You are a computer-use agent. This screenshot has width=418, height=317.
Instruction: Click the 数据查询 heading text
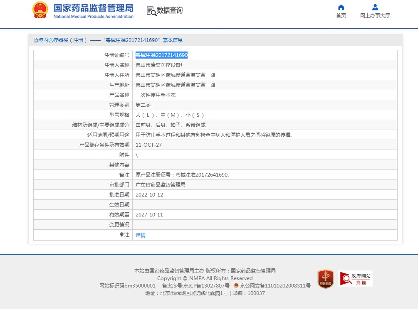(170, 10)
